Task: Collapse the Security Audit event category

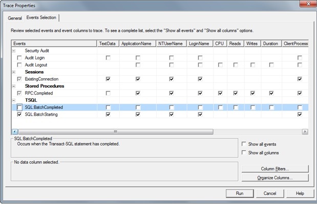Action: pyautogui.click(x=14, y=51)
